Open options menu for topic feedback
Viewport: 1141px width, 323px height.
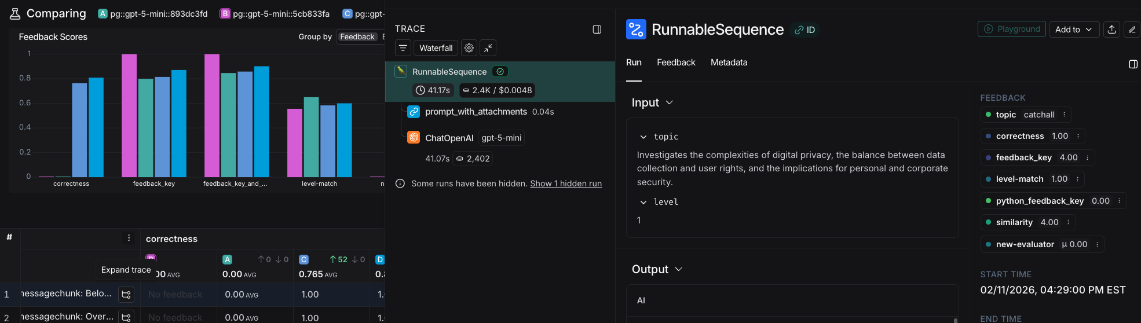click(1064, 115)
